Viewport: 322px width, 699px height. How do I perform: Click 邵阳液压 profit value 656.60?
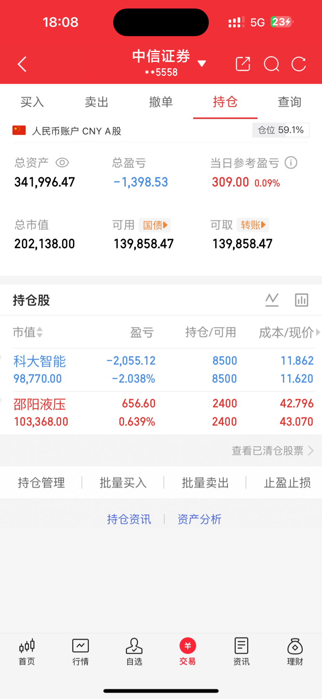point(139,403)
